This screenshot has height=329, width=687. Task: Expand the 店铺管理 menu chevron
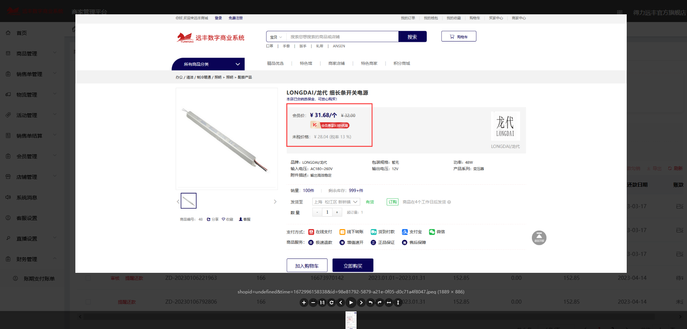pyautogui.click(x=55, y=176)
